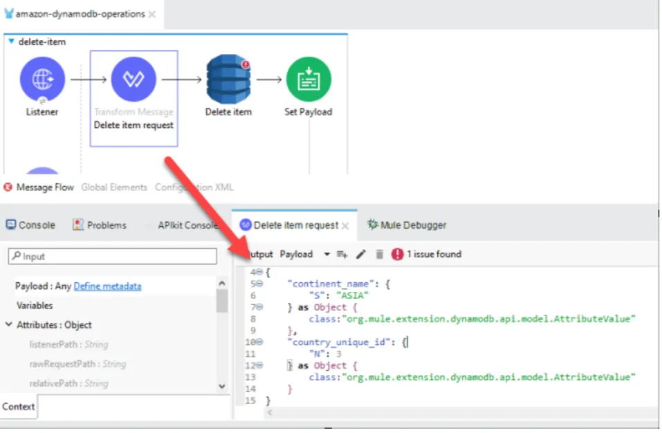This screenshot has height=433, width=662.
Task: Click the Input search field
Action: coord(113,256)
